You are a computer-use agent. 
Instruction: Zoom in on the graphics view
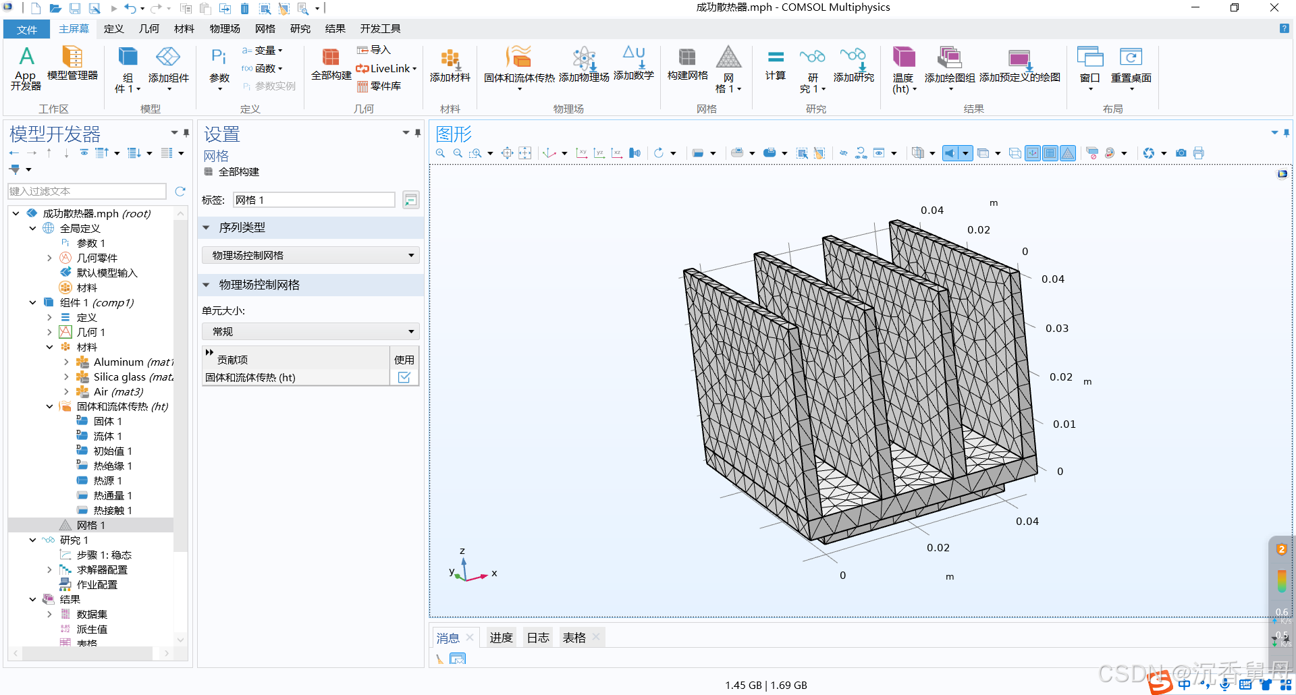point(441,153)
